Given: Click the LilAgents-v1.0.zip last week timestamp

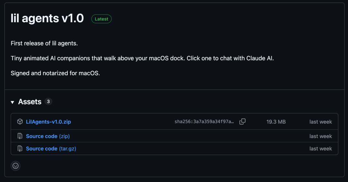Looking at the screenshot, I should tap(320, 122).
